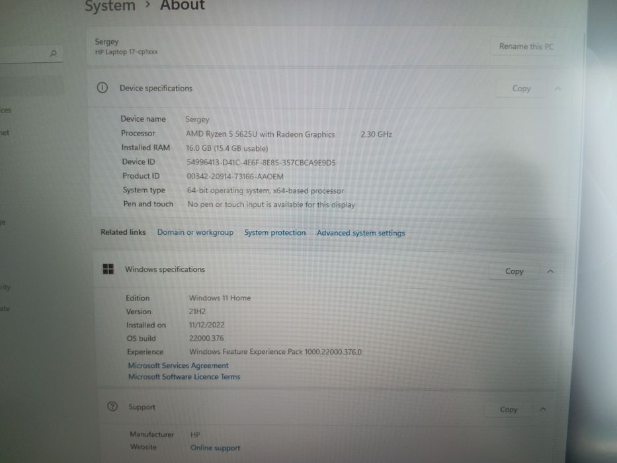This screenshot has width=617, height=463.
Task: Collapse the Windows specifications section chevron
Action: click(x=550, y=271)
